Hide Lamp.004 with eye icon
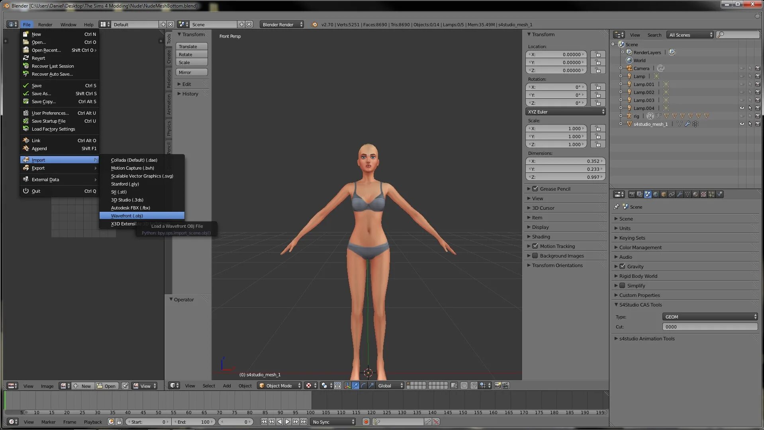764x430 pixels. [742, 108]
